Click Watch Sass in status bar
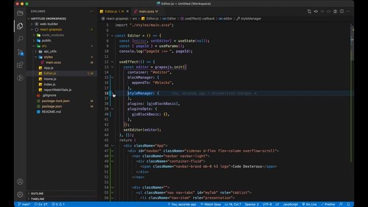The height and width of the screenshot is (207, 368). coord(210,204)
